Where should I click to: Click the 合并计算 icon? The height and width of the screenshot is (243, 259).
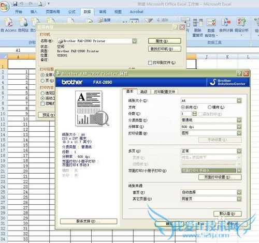226,25
